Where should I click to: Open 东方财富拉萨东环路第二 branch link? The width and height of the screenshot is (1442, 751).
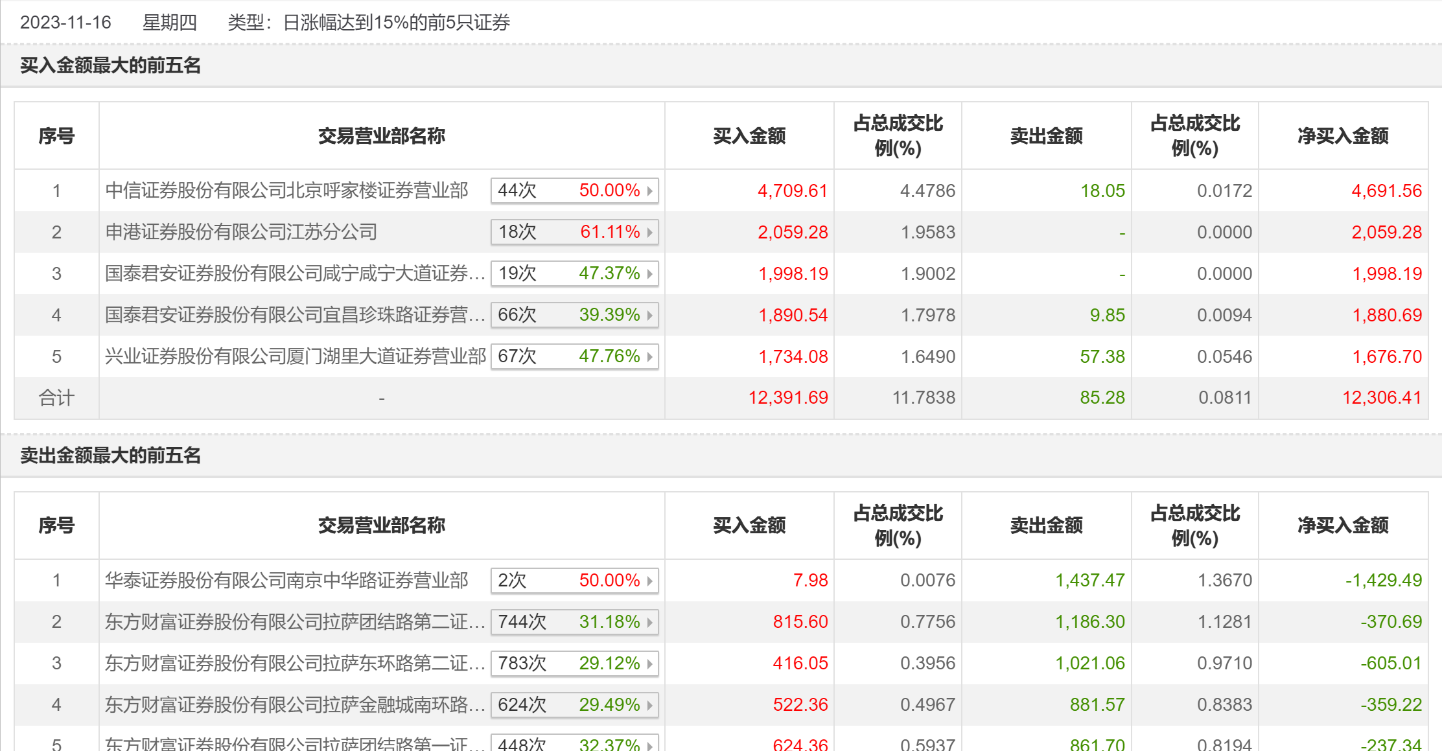294,664
